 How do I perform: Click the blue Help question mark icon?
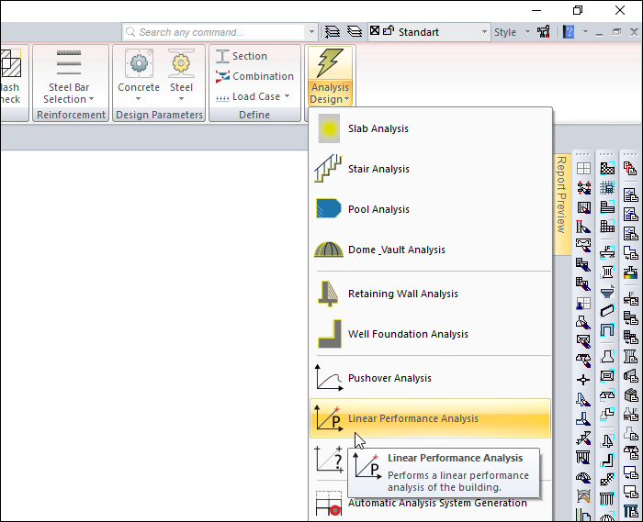[x=570, y=32]
